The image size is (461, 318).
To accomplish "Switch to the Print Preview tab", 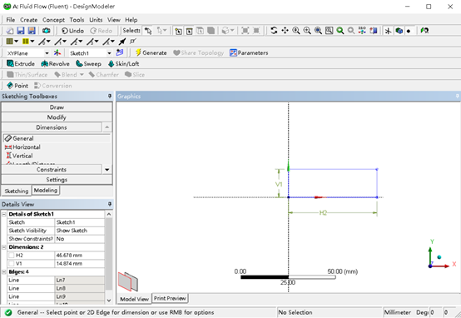I will tap(170, 298).
